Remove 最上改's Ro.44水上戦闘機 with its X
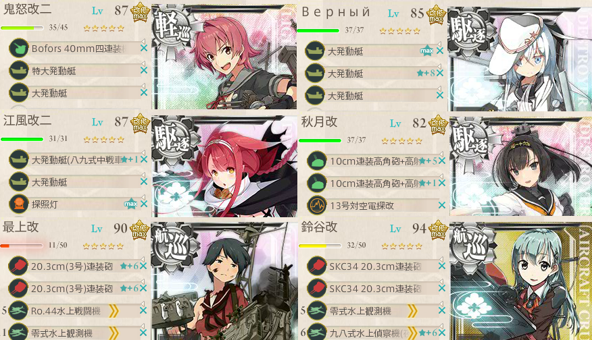 143,310
